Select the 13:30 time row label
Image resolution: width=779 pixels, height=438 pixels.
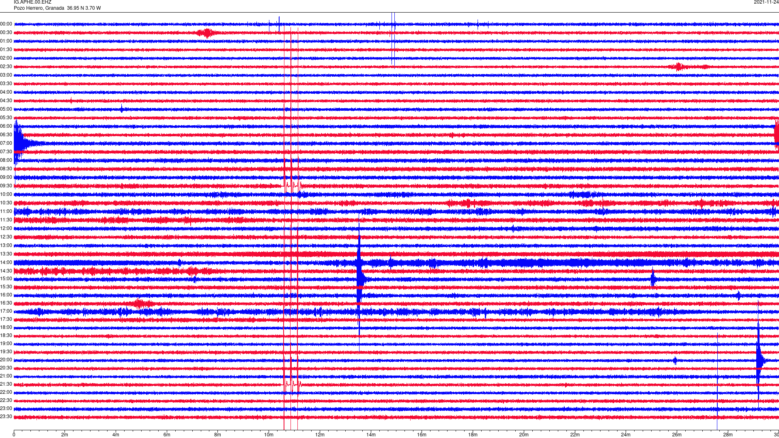click(6, 254)
